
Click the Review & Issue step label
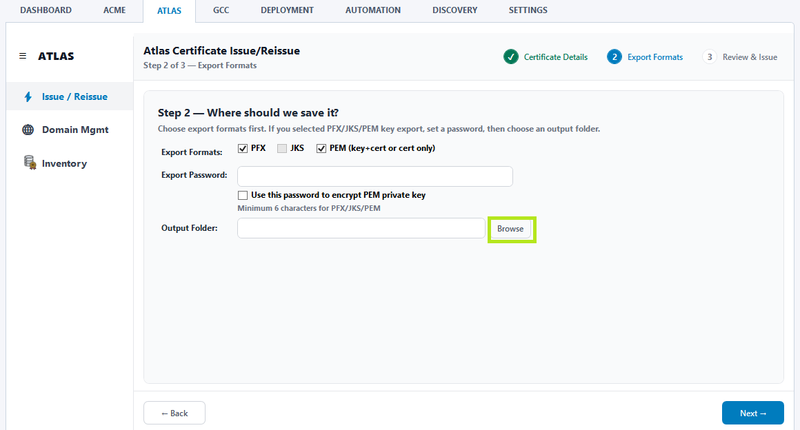click(x=750, y=57)
